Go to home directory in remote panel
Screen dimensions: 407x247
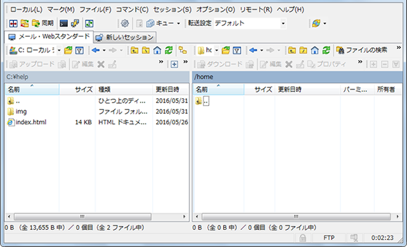pyautogui.click(x=315, y=50)
